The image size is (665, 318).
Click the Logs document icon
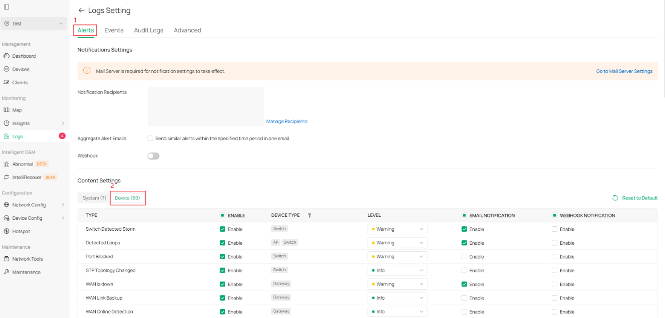coord(6,136)
